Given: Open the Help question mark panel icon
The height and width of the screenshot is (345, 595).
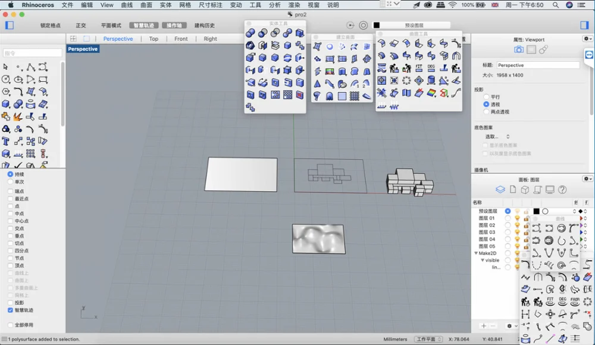Looking at the screenshot, I should [x=562, y=189].
